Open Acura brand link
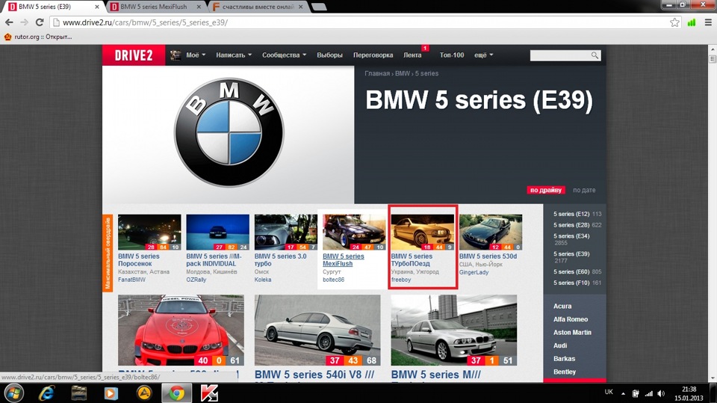 click(x=562, y=306)
